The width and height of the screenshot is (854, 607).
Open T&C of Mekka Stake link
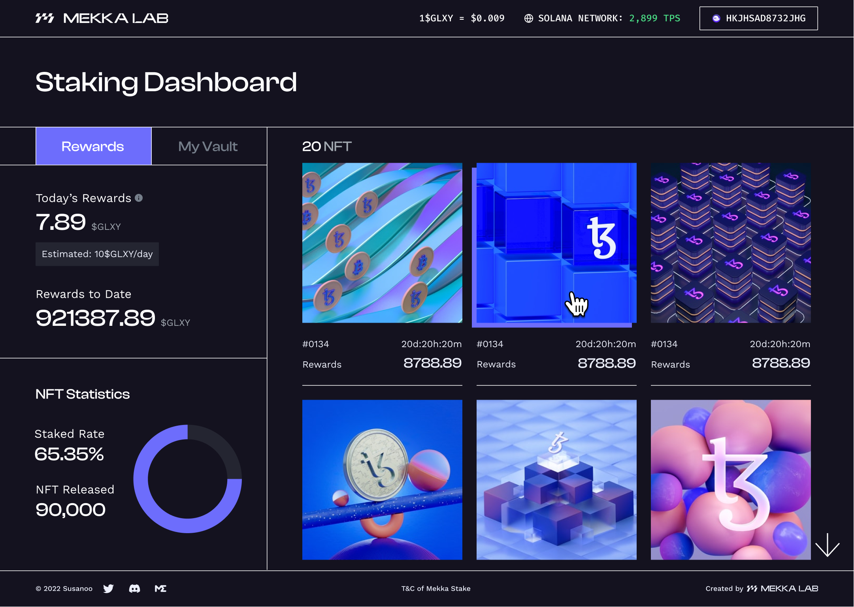tap(435, 588)
